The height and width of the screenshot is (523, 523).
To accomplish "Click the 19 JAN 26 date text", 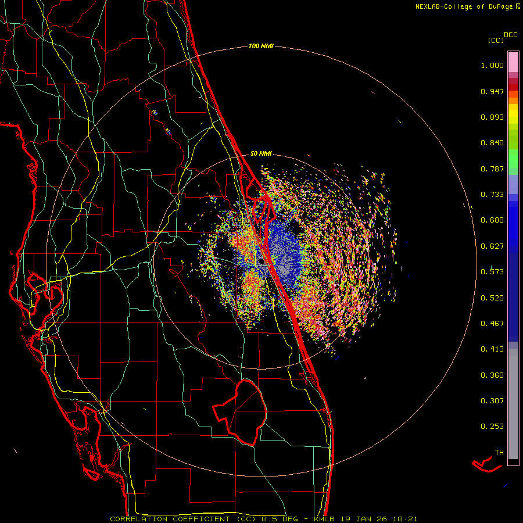I will tap(364, 519).
